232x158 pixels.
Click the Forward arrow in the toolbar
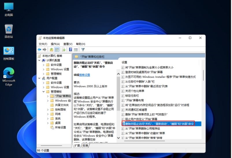pyautogui.click(x=44, y=50)
